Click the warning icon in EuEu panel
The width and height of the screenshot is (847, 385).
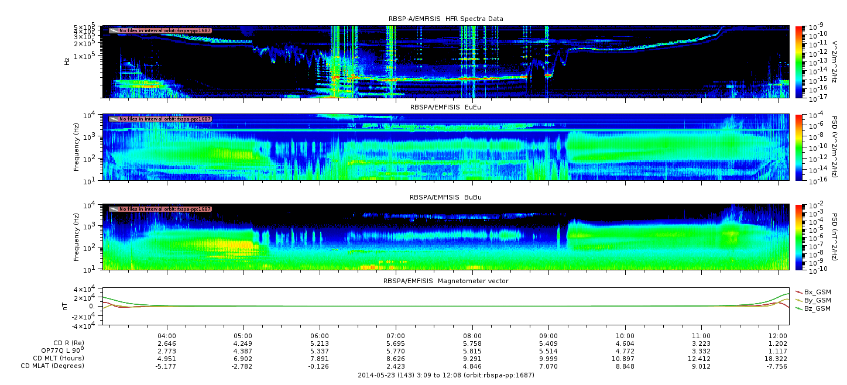(114, 119)
